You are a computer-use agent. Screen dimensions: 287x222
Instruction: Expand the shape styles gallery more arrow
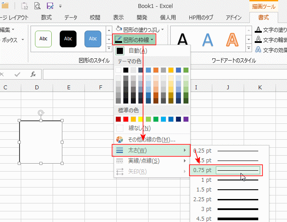click(x=109, y=48)
